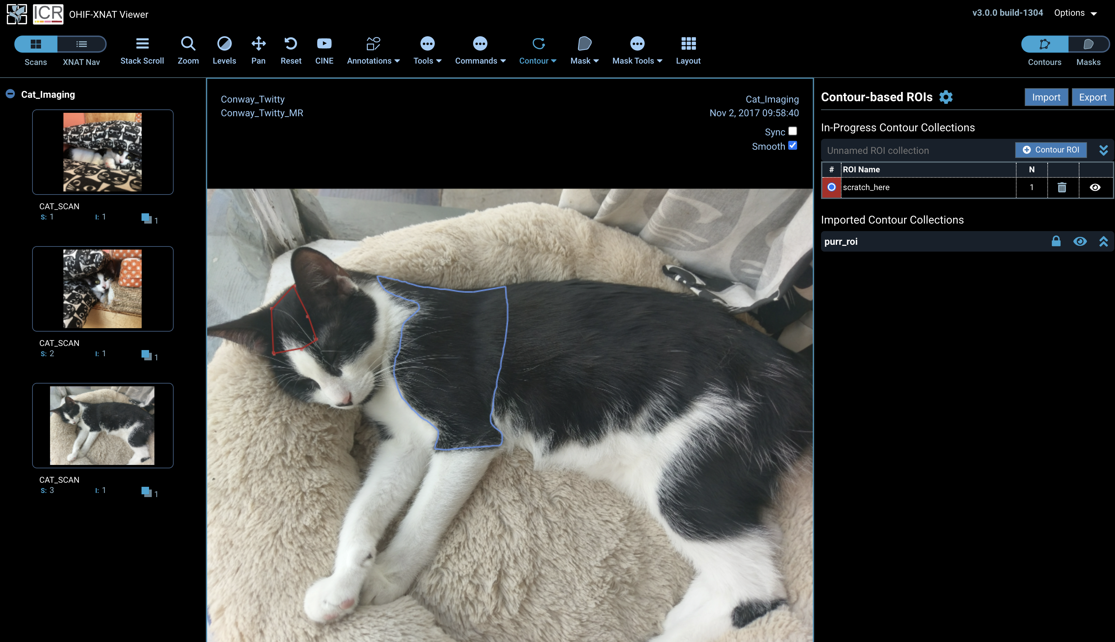Select the Stack Scroll tool

(142, 50)
